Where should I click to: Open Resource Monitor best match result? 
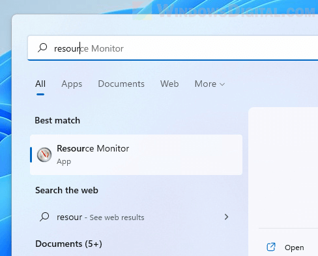(x=136, y=155)
